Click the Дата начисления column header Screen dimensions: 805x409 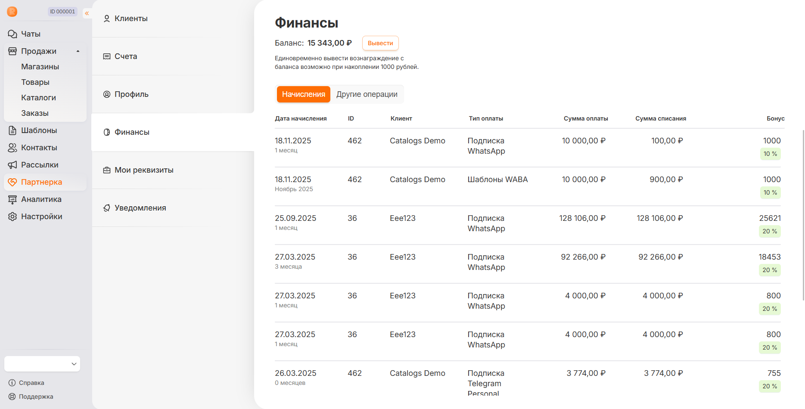pyautogui.click(x=301, y=118)
